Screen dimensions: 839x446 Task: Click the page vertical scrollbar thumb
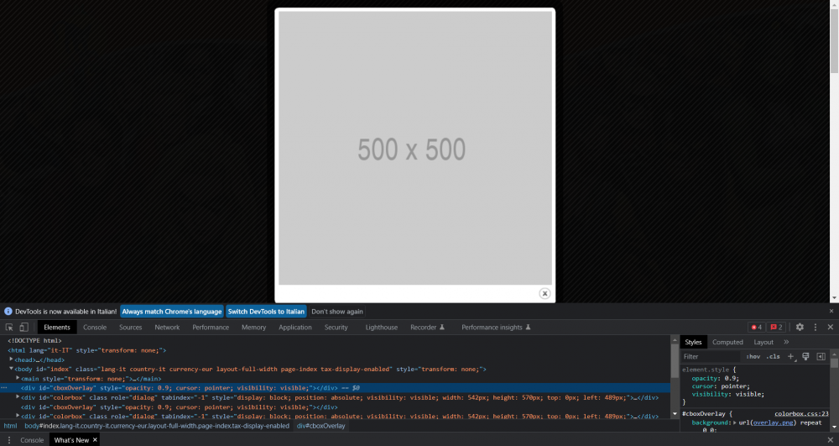click(x=834, y=40)
